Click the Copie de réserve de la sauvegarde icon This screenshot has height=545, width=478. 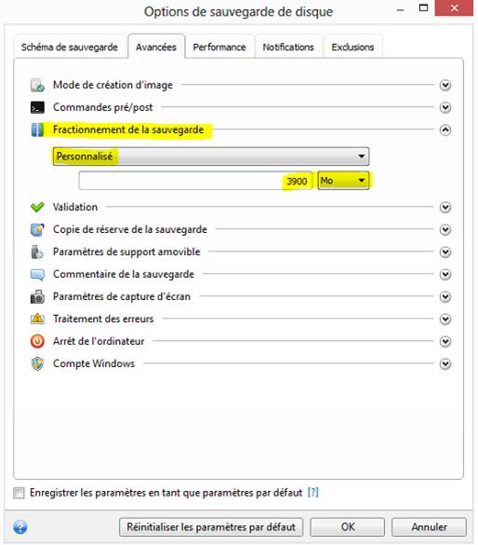[x=37, y=230]
